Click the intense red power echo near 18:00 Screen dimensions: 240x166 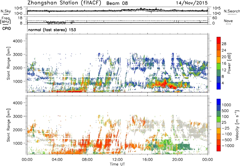pos(162,84)
